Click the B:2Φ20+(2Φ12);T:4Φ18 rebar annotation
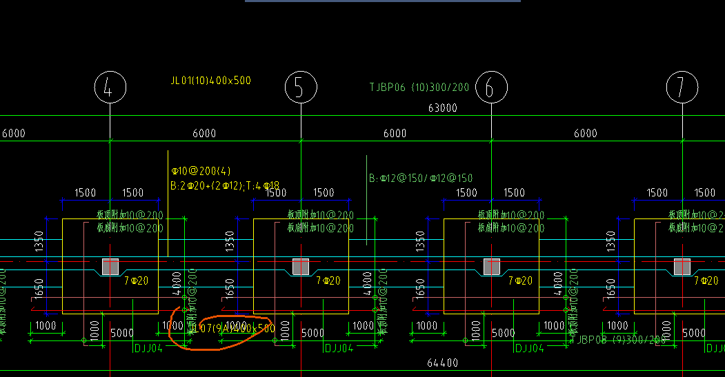Screen dimensions: 725x377 point(225,185)
